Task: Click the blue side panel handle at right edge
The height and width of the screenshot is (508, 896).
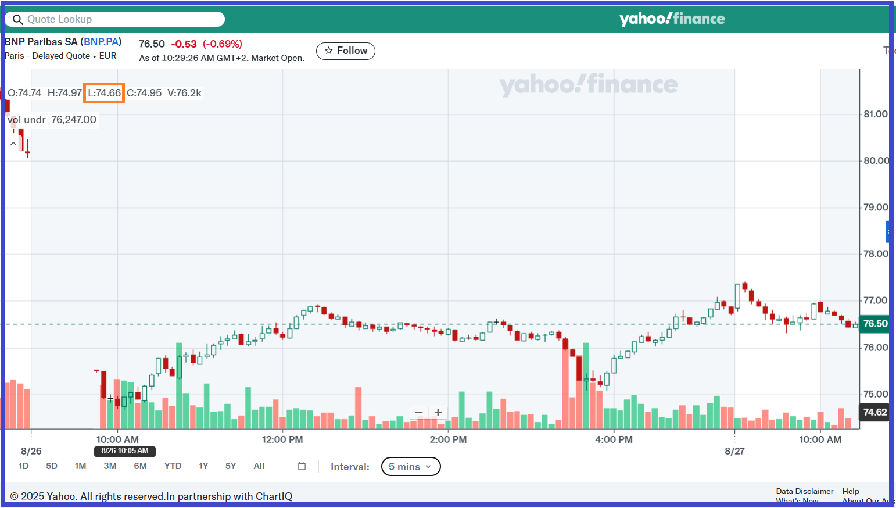Action: click(887, 231)
